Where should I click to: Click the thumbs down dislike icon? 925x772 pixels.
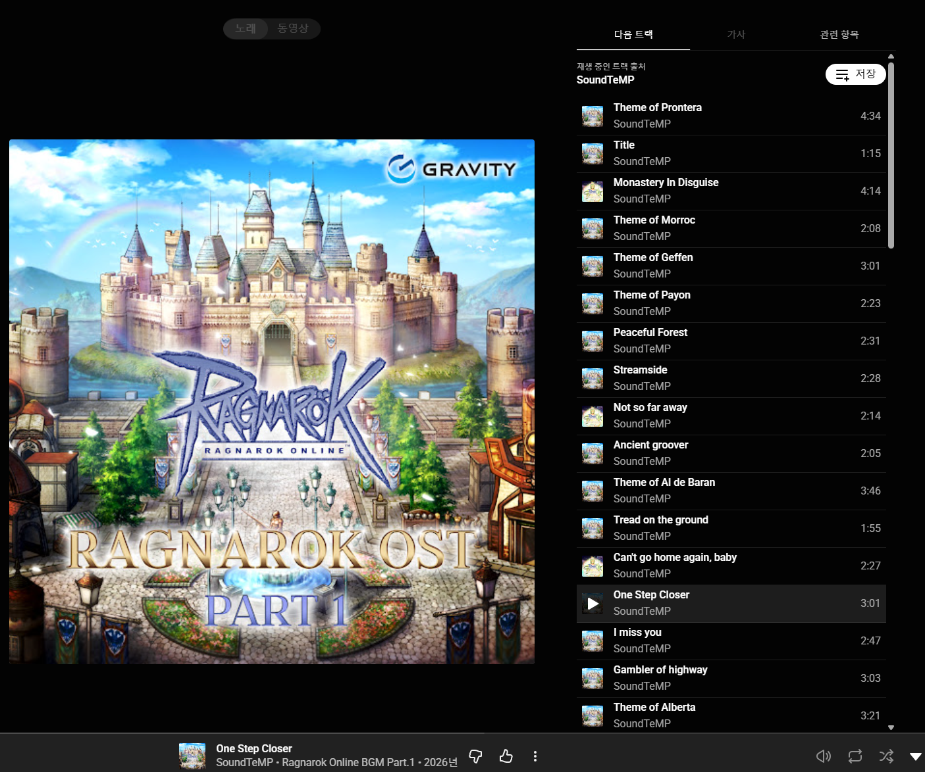pos(475,756)
